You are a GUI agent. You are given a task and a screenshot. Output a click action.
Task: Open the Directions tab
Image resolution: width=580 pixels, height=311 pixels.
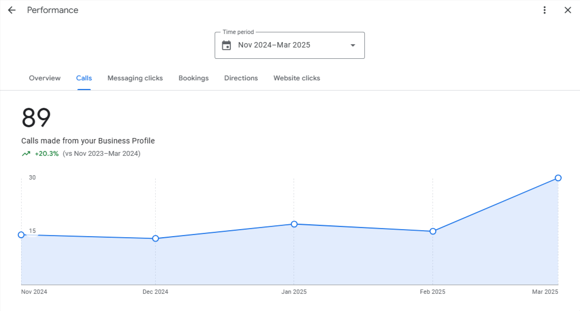click(x=241, y=78)
